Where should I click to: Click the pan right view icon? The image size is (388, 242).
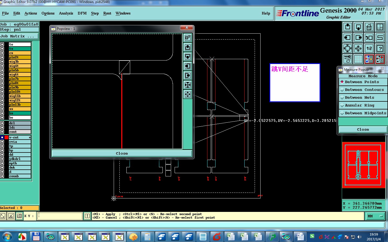tap(358, 38)
